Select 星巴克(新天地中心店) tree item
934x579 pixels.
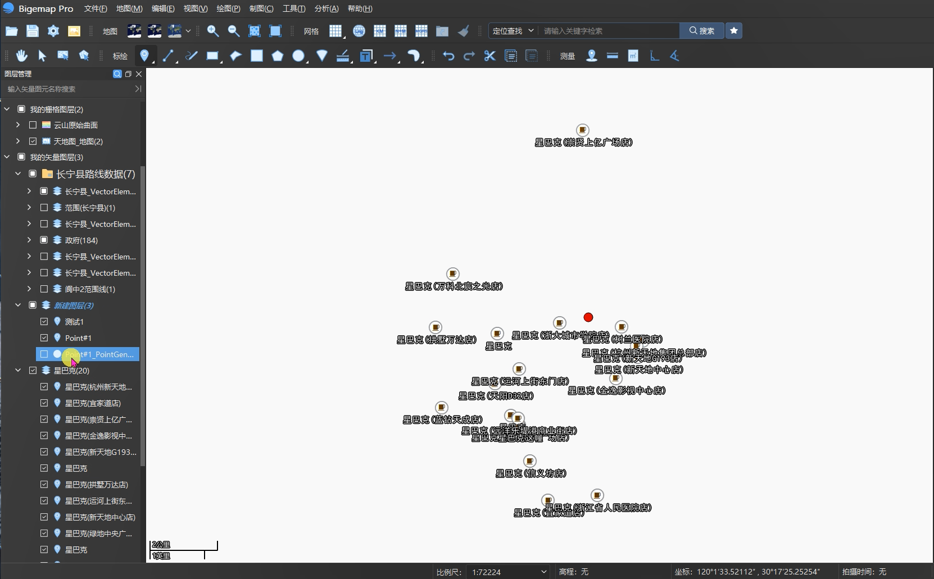pos(100,517)
